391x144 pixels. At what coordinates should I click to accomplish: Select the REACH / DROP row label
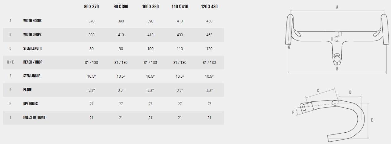[33, 62]
